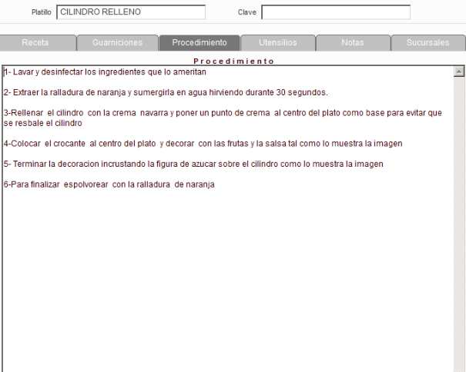
Task: Focus the empty Clave input field
Action: coord(336,12)
